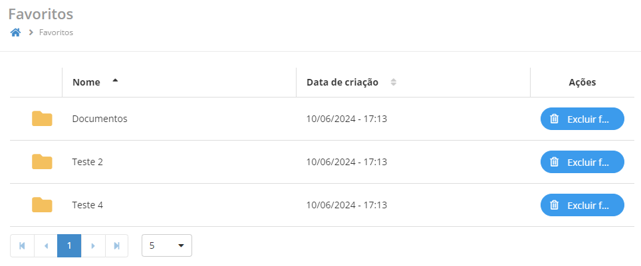
Task: Click the Data de criação header
Action: (342, 82)
